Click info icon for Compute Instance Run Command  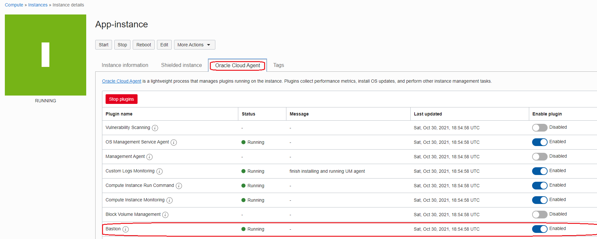179,186
